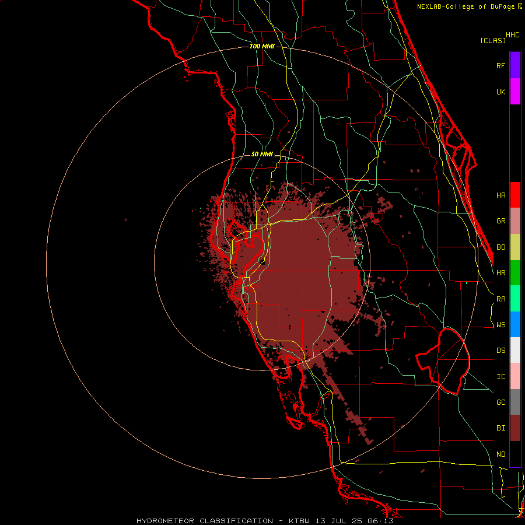Click the HYDROMETEOR CLASSIFICATION title text
Screen dimensions: 525x525
point(204,521)
